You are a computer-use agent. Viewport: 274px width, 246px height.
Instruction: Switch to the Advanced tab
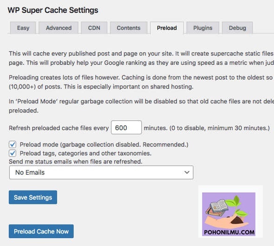(59, 28)
